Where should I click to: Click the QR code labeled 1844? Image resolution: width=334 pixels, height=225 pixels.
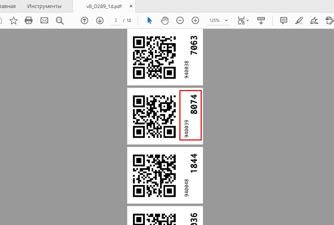click(x=154, y=176)
